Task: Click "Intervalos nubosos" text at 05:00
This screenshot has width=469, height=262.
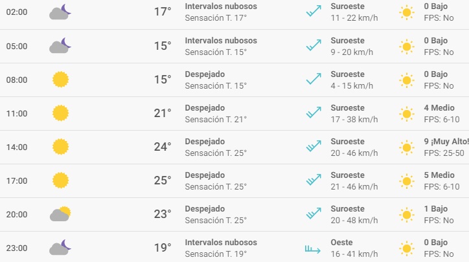Action: click(x=221, y=41)
